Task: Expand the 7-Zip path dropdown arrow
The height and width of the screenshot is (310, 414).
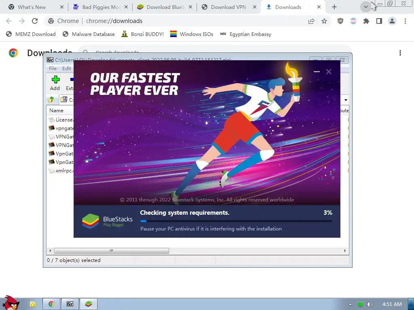Action: tap(346, 100)
